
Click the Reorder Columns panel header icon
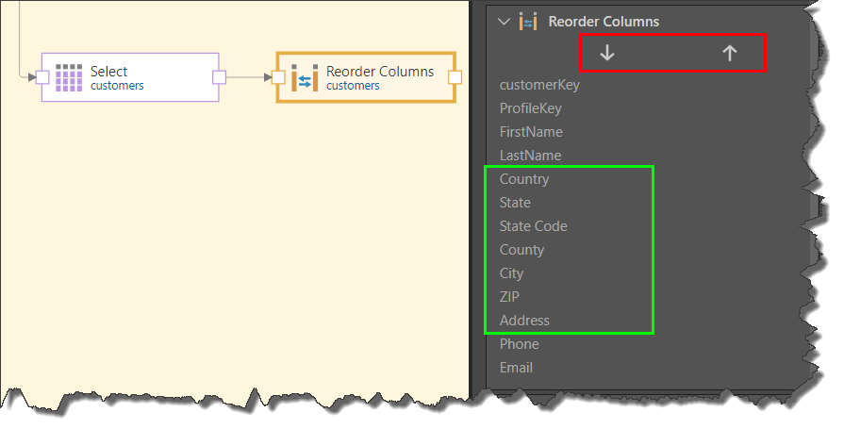click(528, 22)
